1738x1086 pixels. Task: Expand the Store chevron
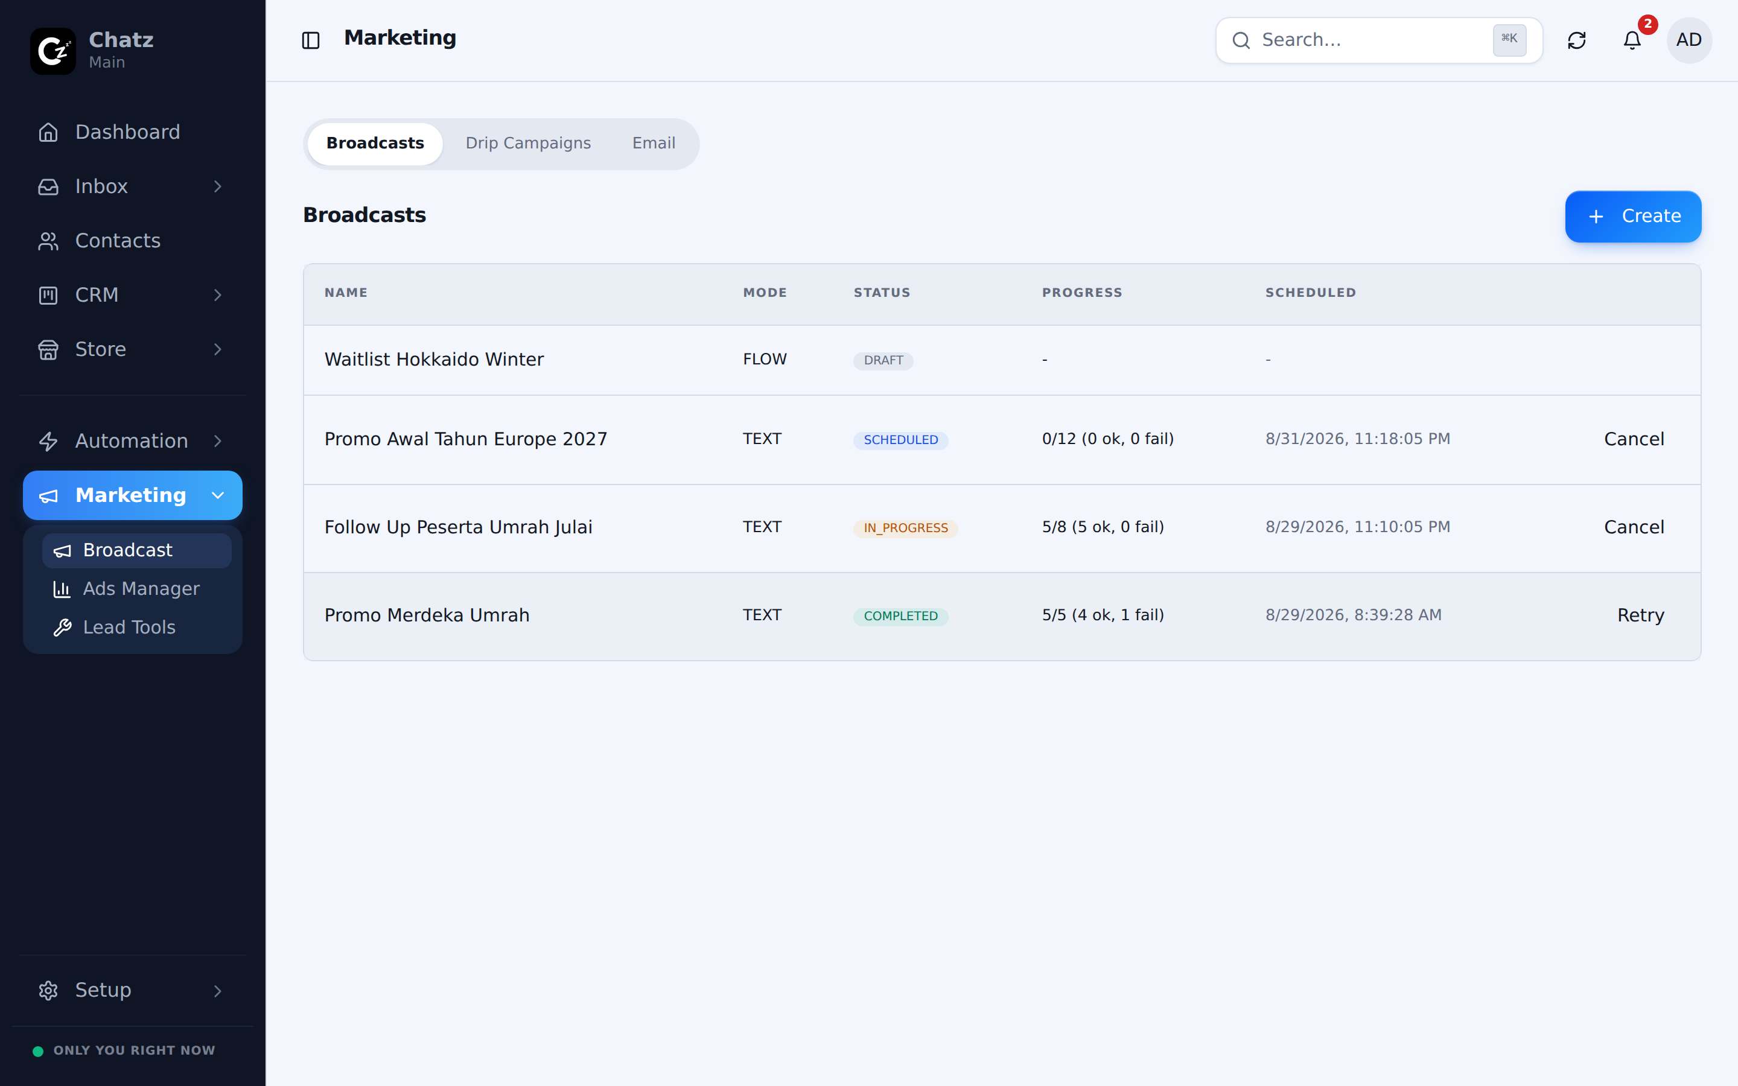(218, 349)
